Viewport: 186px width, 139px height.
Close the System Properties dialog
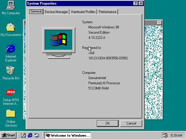[x=141, y=3]
